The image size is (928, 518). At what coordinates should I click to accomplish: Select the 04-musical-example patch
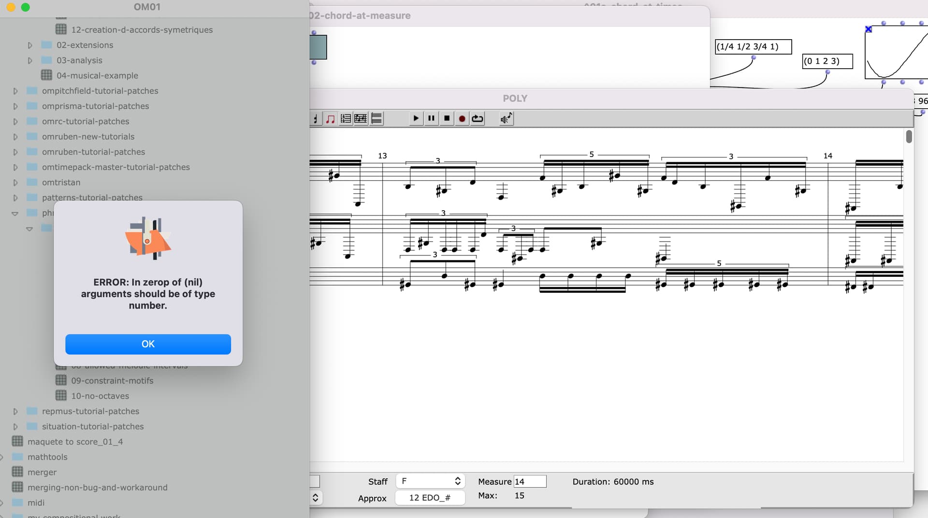pos(97,75)
